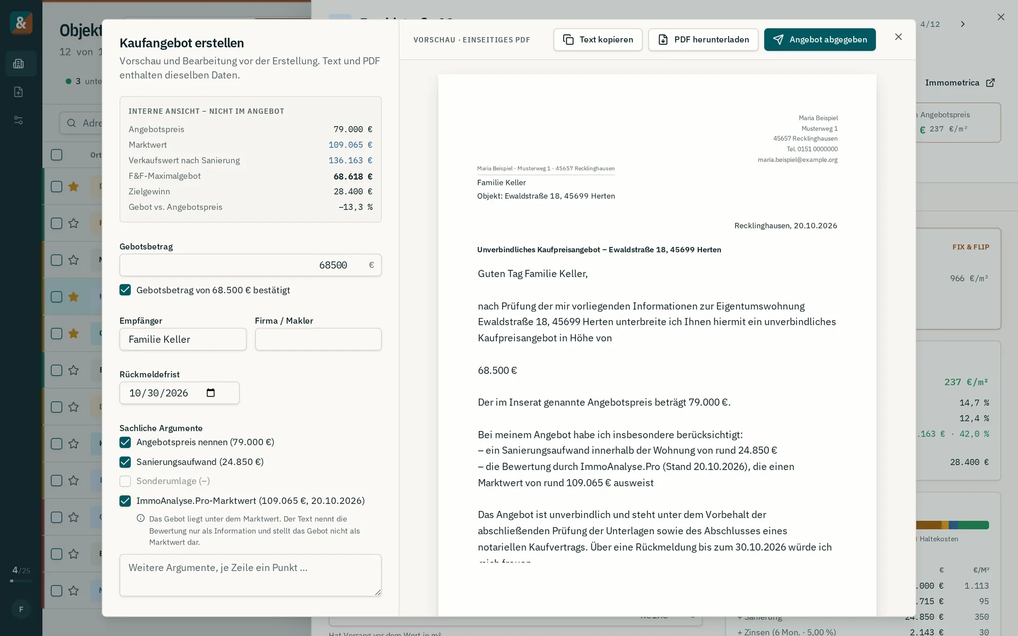Toggle the second row outline favorite star
Image resolution: width=1018 pixels, height=636 pixels.
click(73, 223)
